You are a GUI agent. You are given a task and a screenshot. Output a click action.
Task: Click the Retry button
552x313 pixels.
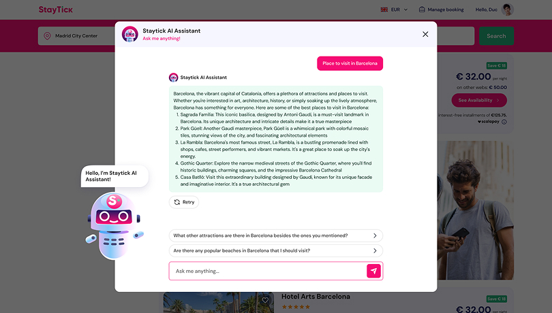[x=184, y=202]
